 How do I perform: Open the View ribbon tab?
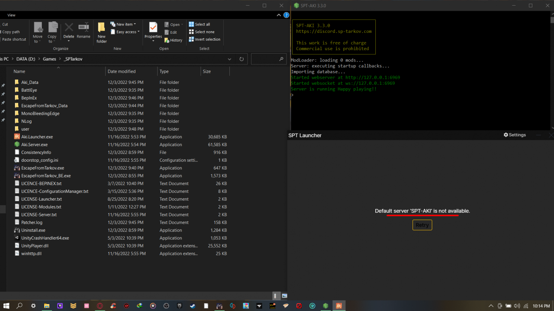coord(11,15)
